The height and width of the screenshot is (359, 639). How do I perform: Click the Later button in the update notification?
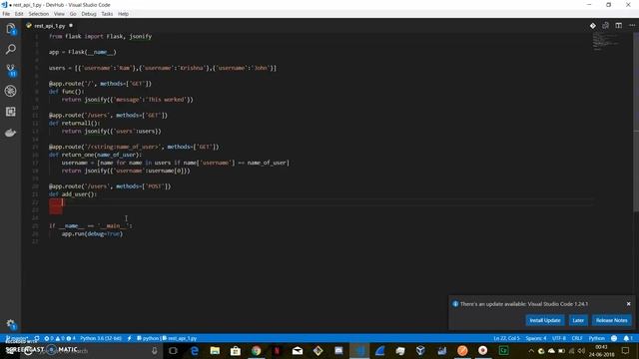578,320
